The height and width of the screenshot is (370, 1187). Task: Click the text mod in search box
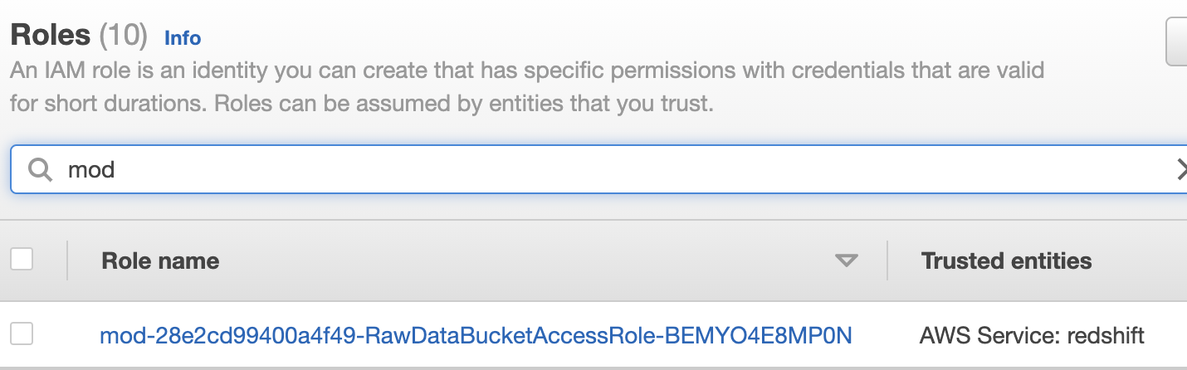(x=90, y=170)
